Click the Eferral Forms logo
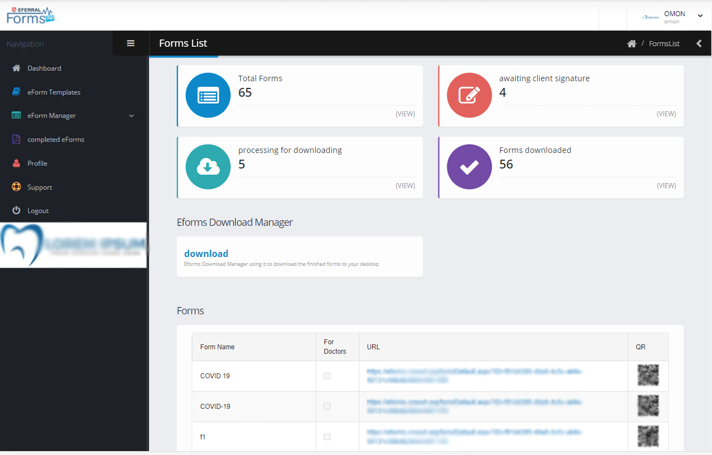This screenshot has height=455, width=712. point(31,16)
